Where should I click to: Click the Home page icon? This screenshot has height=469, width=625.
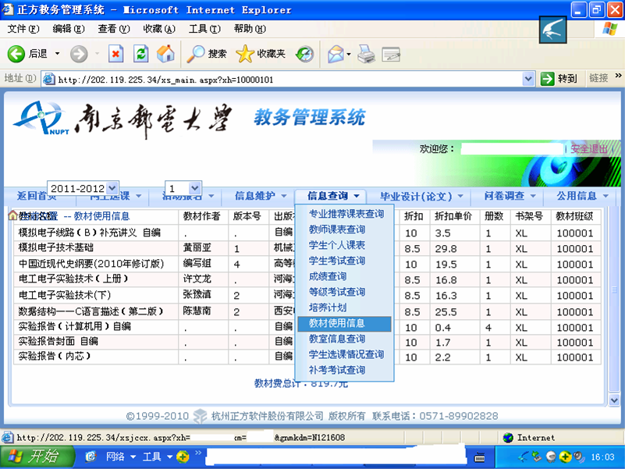click(x=165, y=54)
